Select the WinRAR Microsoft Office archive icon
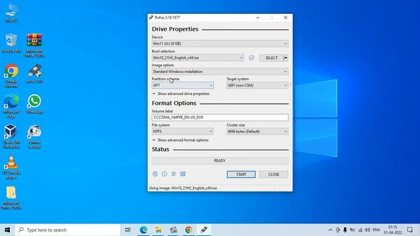This screenshot has width=420, height=236. click(x=34, y=45)
